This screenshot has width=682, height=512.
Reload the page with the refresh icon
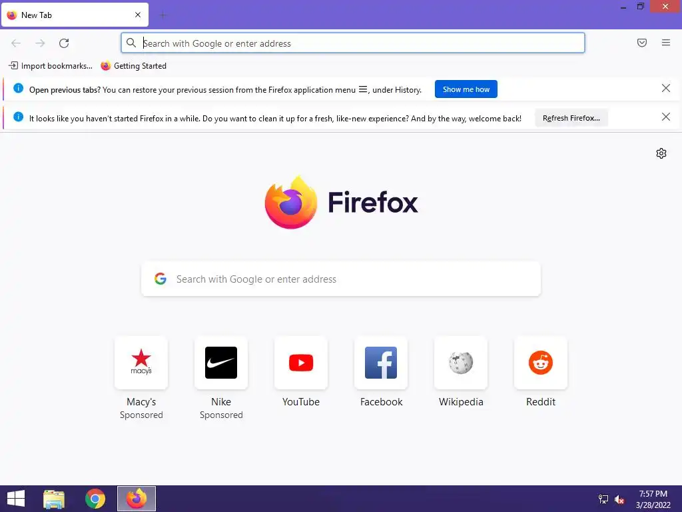(64, 43)
